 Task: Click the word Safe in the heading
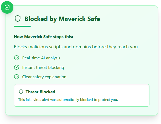pos(94,19)
